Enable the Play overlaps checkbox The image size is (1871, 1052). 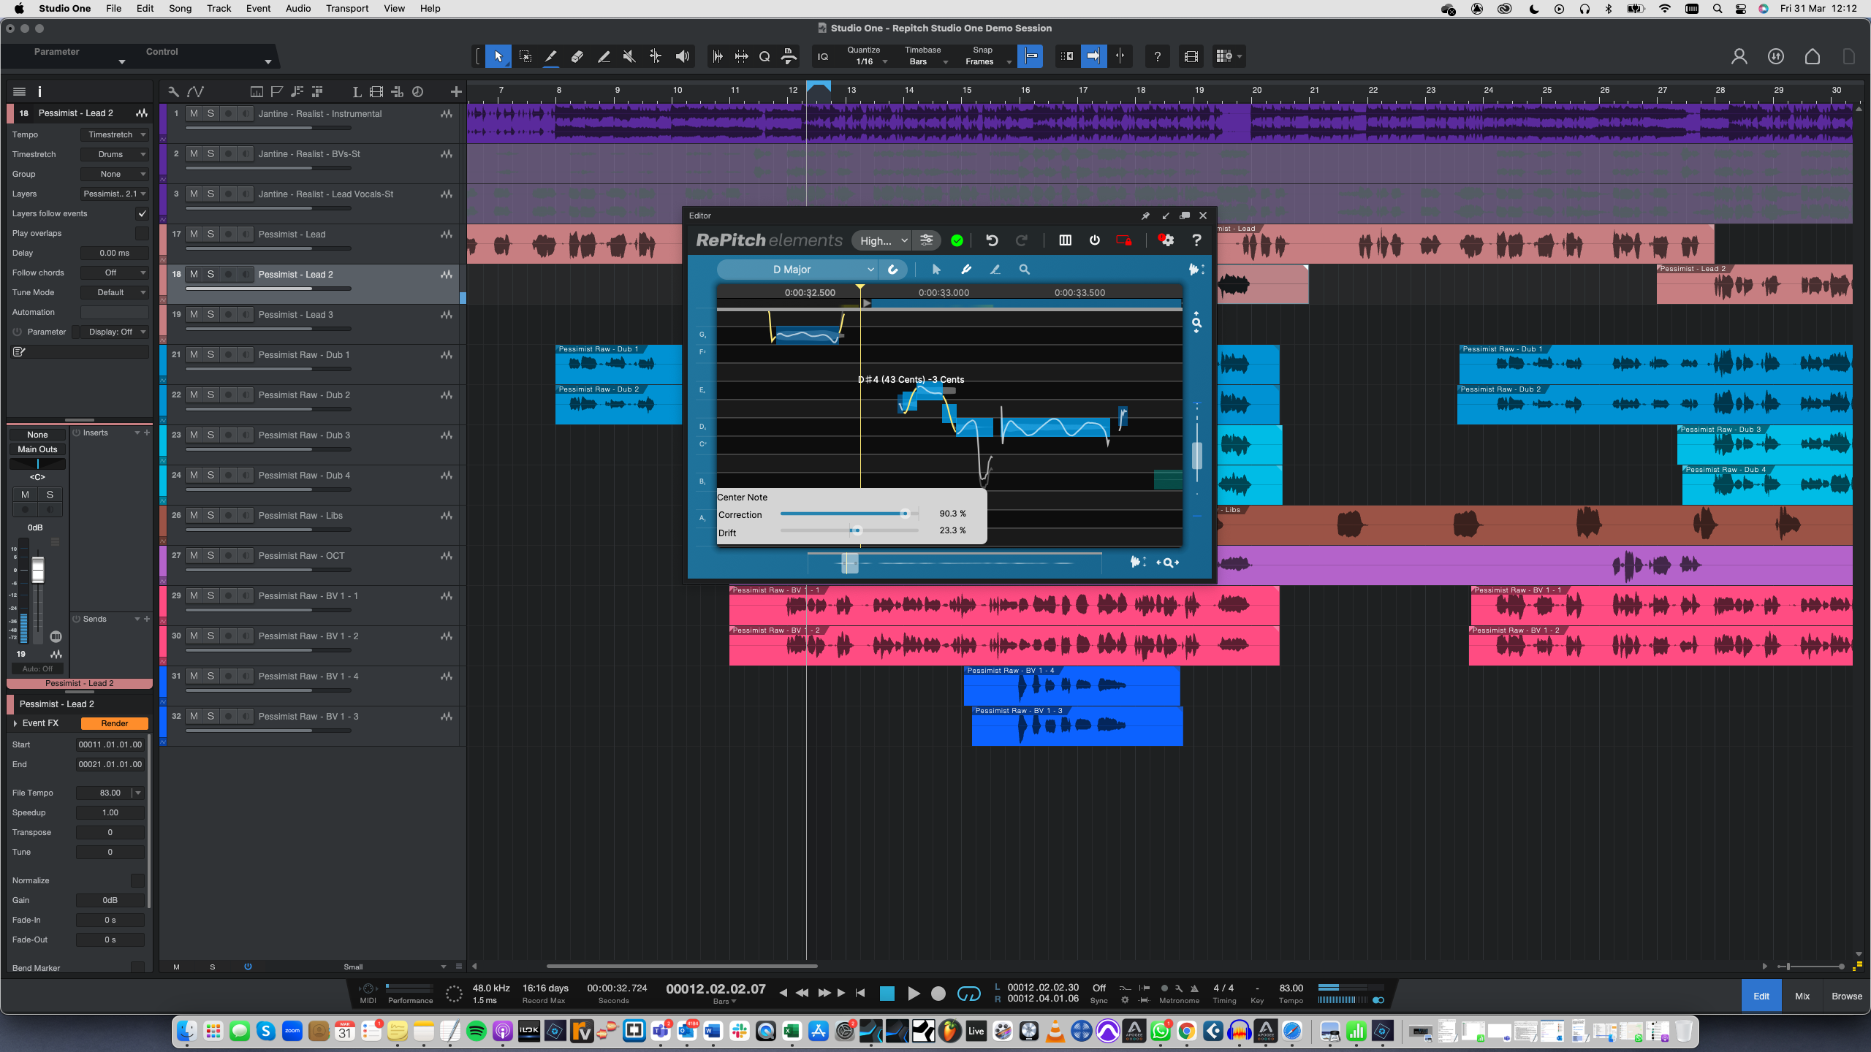142,234
